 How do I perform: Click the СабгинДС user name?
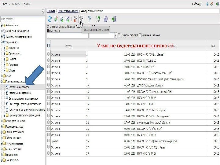click(197, 4)
